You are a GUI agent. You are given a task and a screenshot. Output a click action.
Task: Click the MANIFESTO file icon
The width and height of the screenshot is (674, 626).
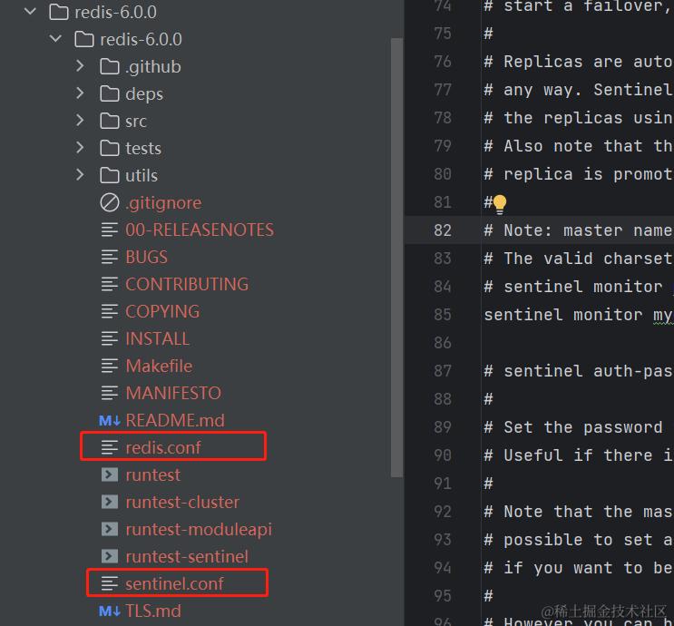(109, 393)
